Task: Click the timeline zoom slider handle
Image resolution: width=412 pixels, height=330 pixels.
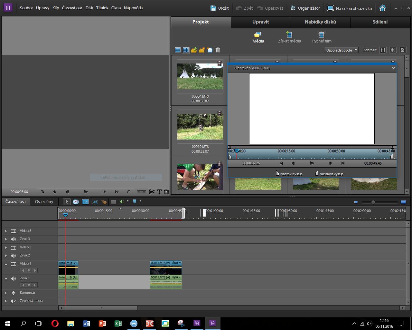Action: (x=373, y=202)
